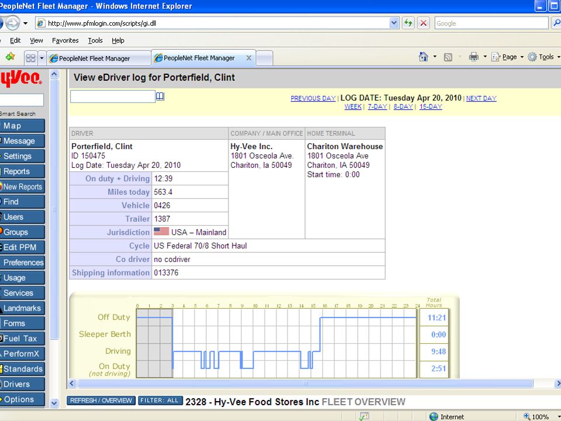Viewport: 561px width, 421px height.
Task: Open the Help menu
Action: point(117,40)
